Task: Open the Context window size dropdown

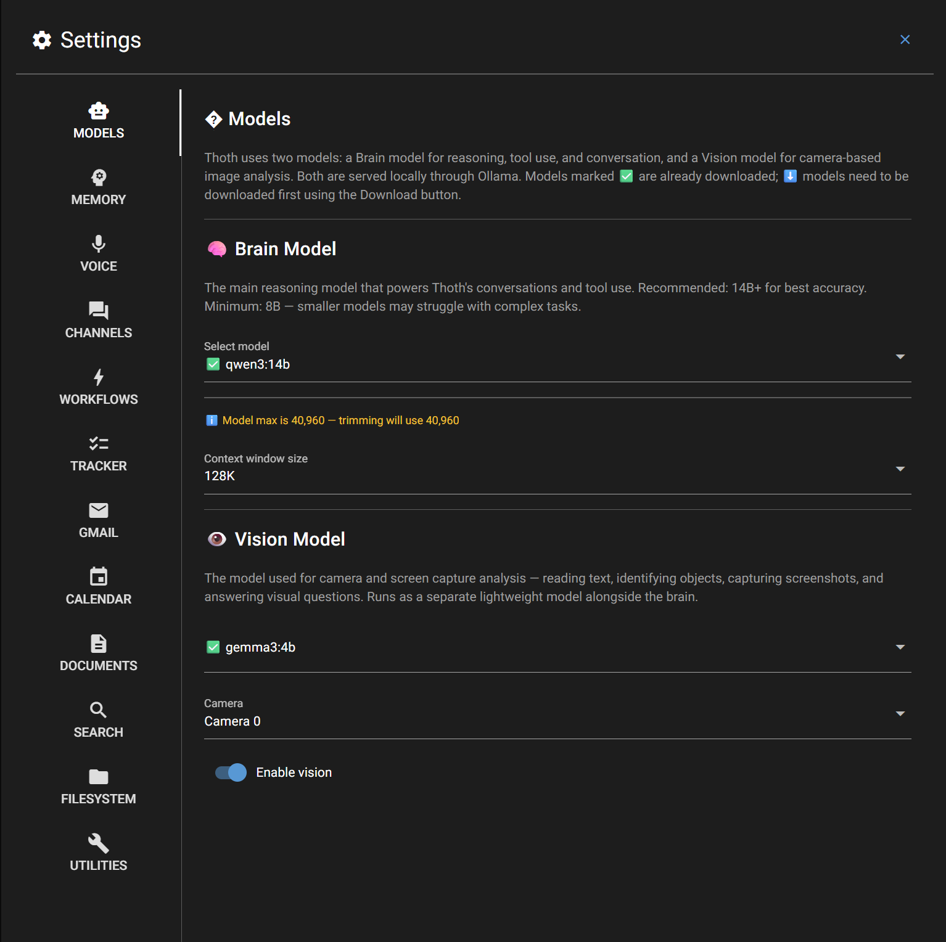Action: 900,469
